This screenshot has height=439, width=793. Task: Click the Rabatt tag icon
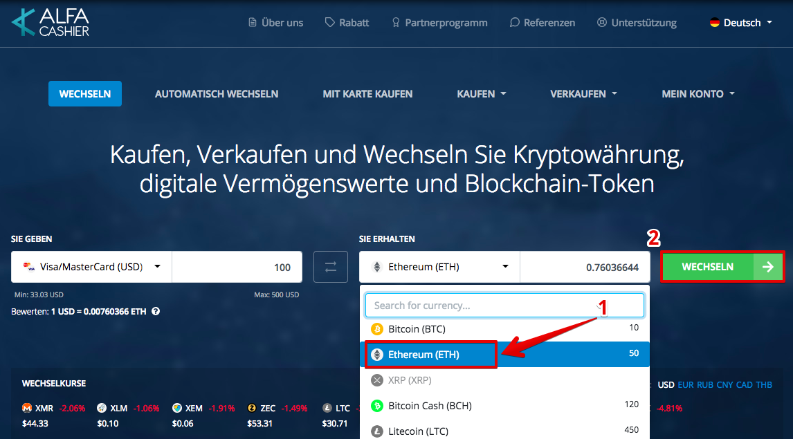point(330,22)
